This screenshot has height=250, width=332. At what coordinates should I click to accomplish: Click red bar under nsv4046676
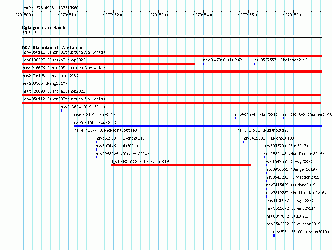click(172, 71)
